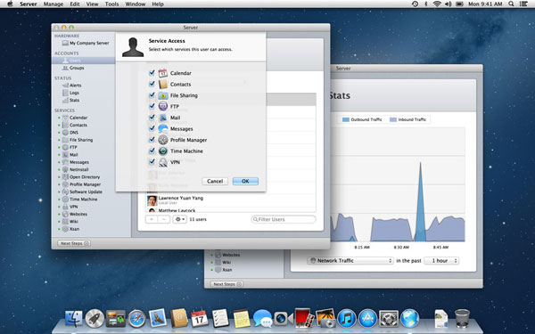
Task: Open the Manage menu
Action: (x=53, y=4)
